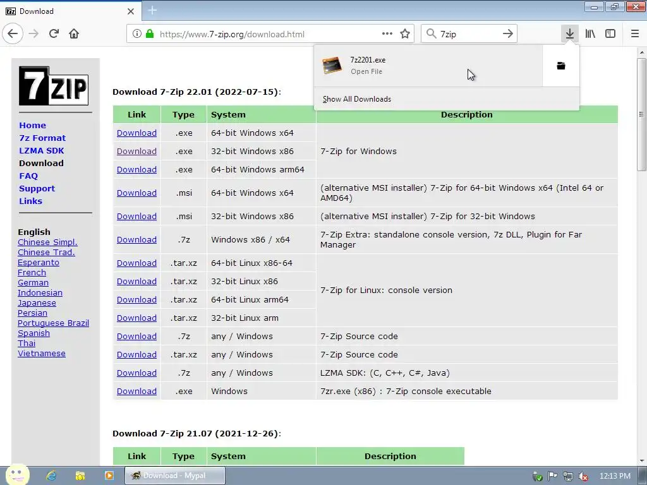This screenshot has height=485, width=647.
Task: Toggle the Downloads toolbar button
Action: (570, 33)
